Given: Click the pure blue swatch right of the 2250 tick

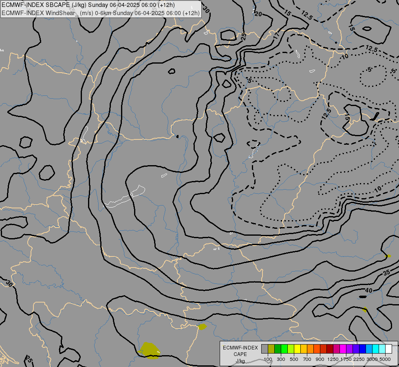Looking at the screenshot, I should tap(363, 349).
